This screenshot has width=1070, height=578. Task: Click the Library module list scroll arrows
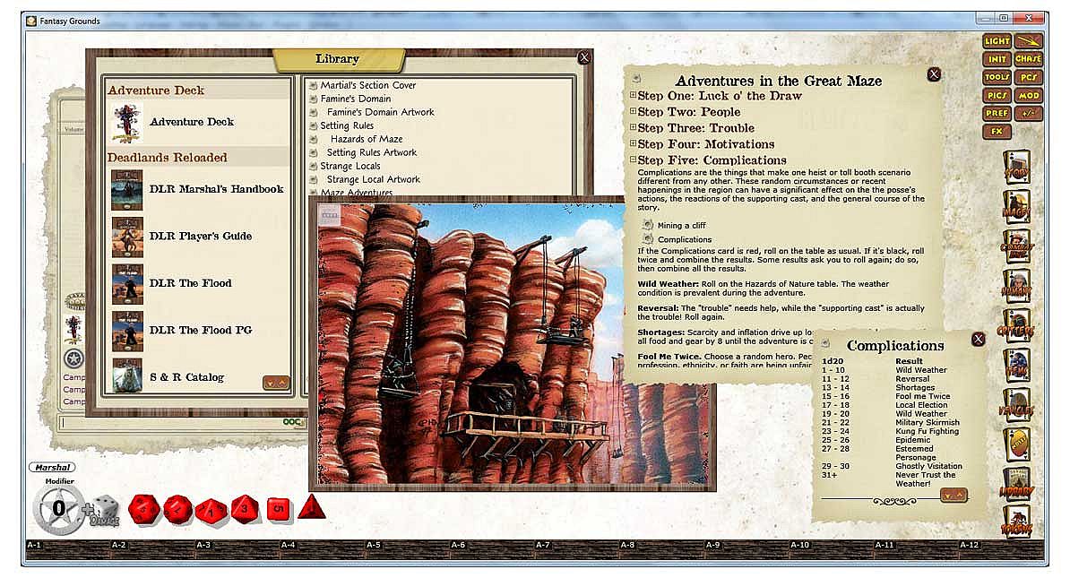point(276,383)
